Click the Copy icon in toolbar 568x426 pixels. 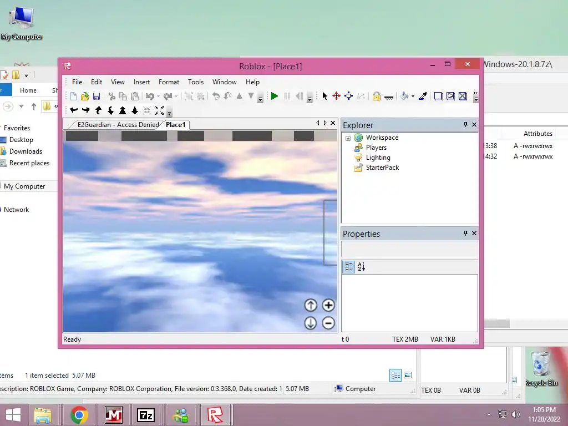pos(123,96)
